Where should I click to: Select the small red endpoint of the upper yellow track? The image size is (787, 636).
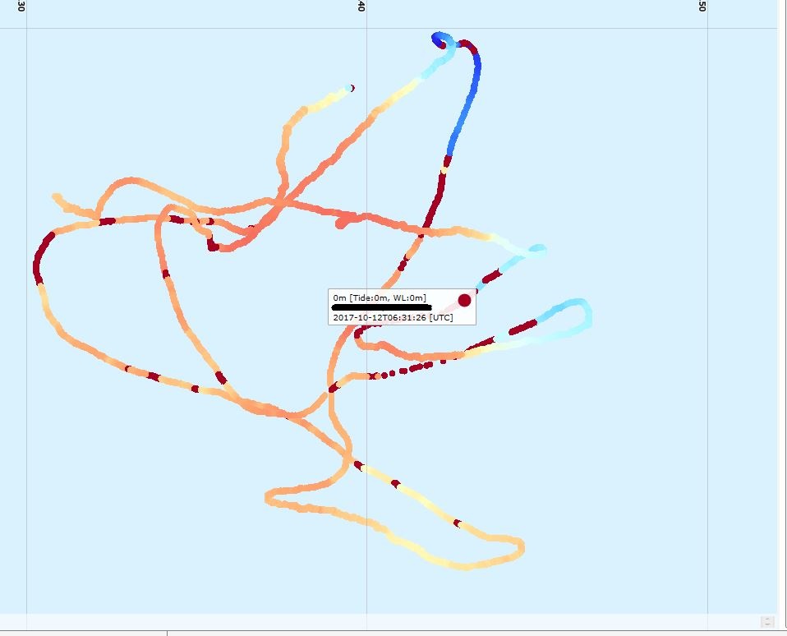pos(352,88)
